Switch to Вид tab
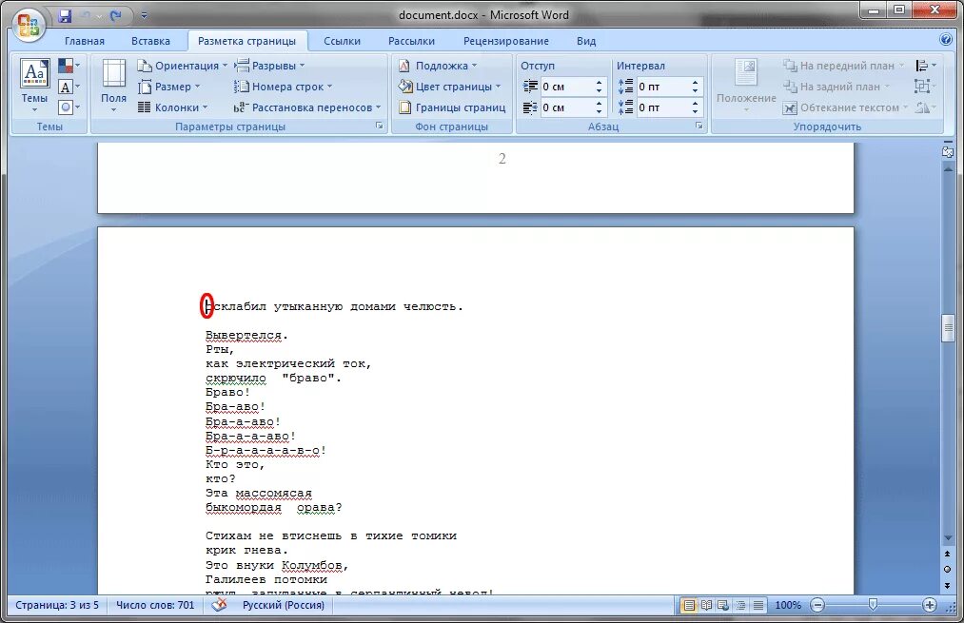Image resolution: width=964 pixels, height=623 pixels. click(x=586, y=41)
